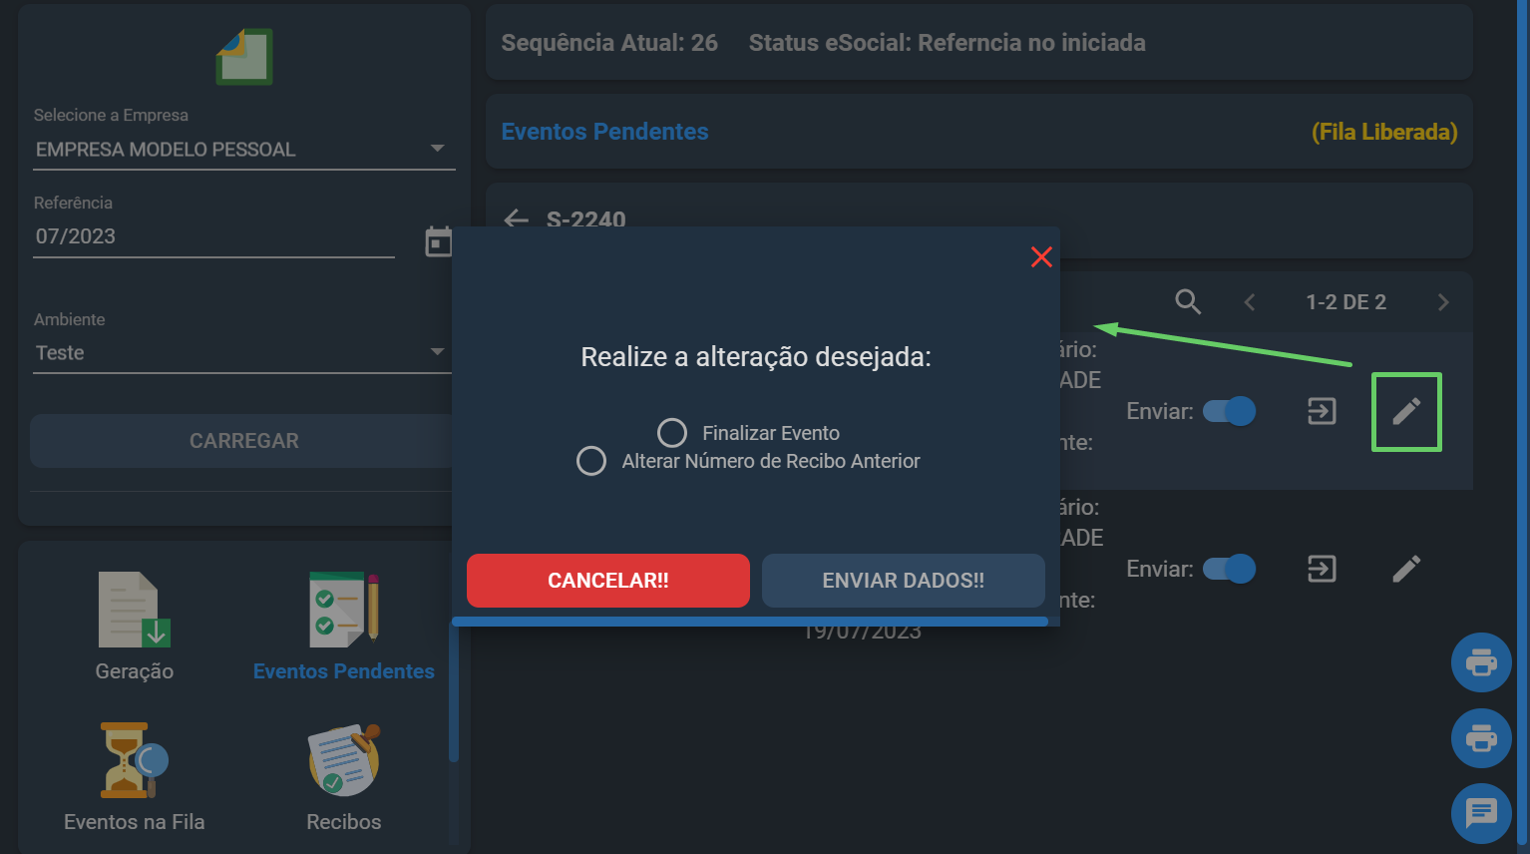
Task: Click the ENVIAR DADOS!! button
Action: tap(904, 581)
